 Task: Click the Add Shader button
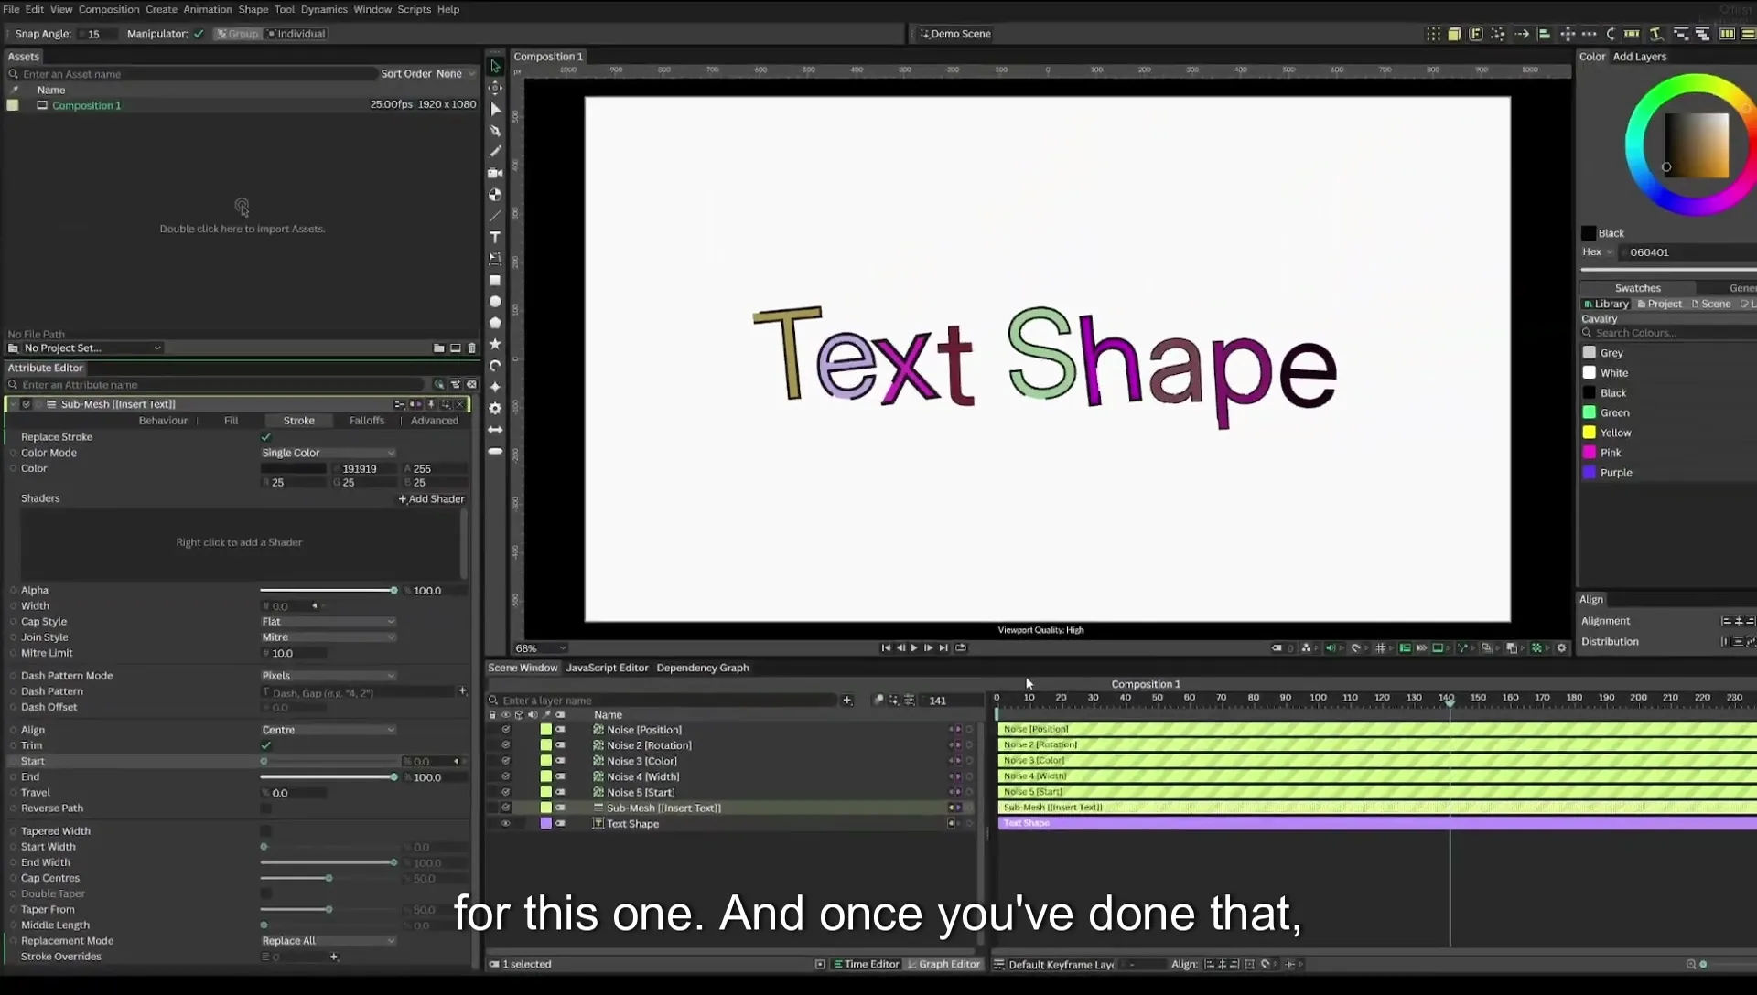coord(432,499)
